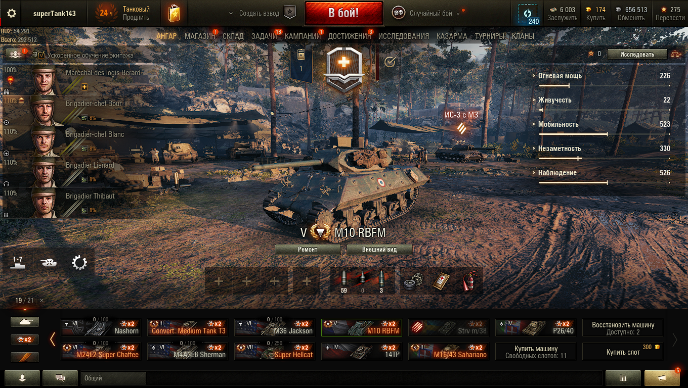
Task: Open the chat channels icon
Action: pos(60,378)
